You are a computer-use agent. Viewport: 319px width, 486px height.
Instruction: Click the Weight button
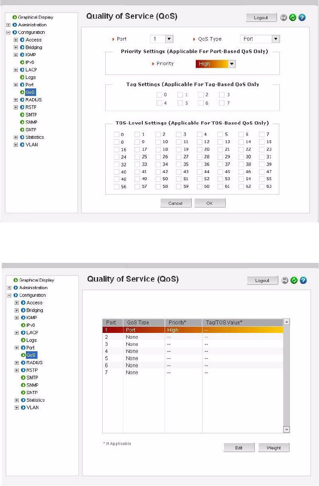point(274,448)
